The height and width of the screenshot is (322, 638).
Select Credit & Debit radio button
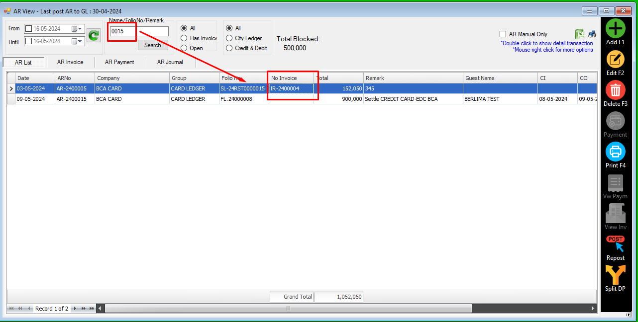229,48
